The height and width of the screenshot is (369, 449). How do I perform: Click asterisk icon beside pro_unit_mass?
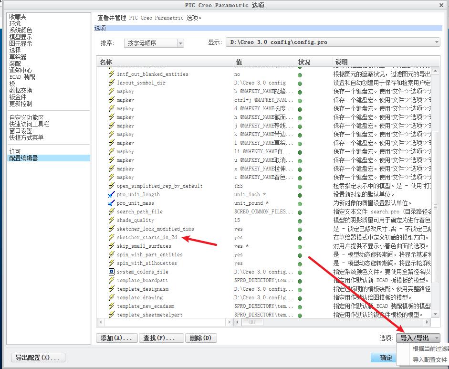(x=111, y=203)
